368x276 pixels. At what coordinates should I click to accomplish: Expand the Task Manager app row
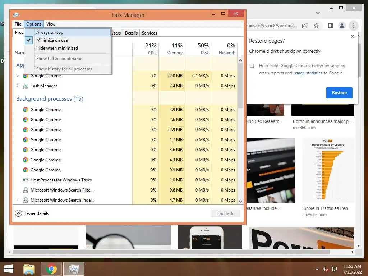tap(17, 86)
